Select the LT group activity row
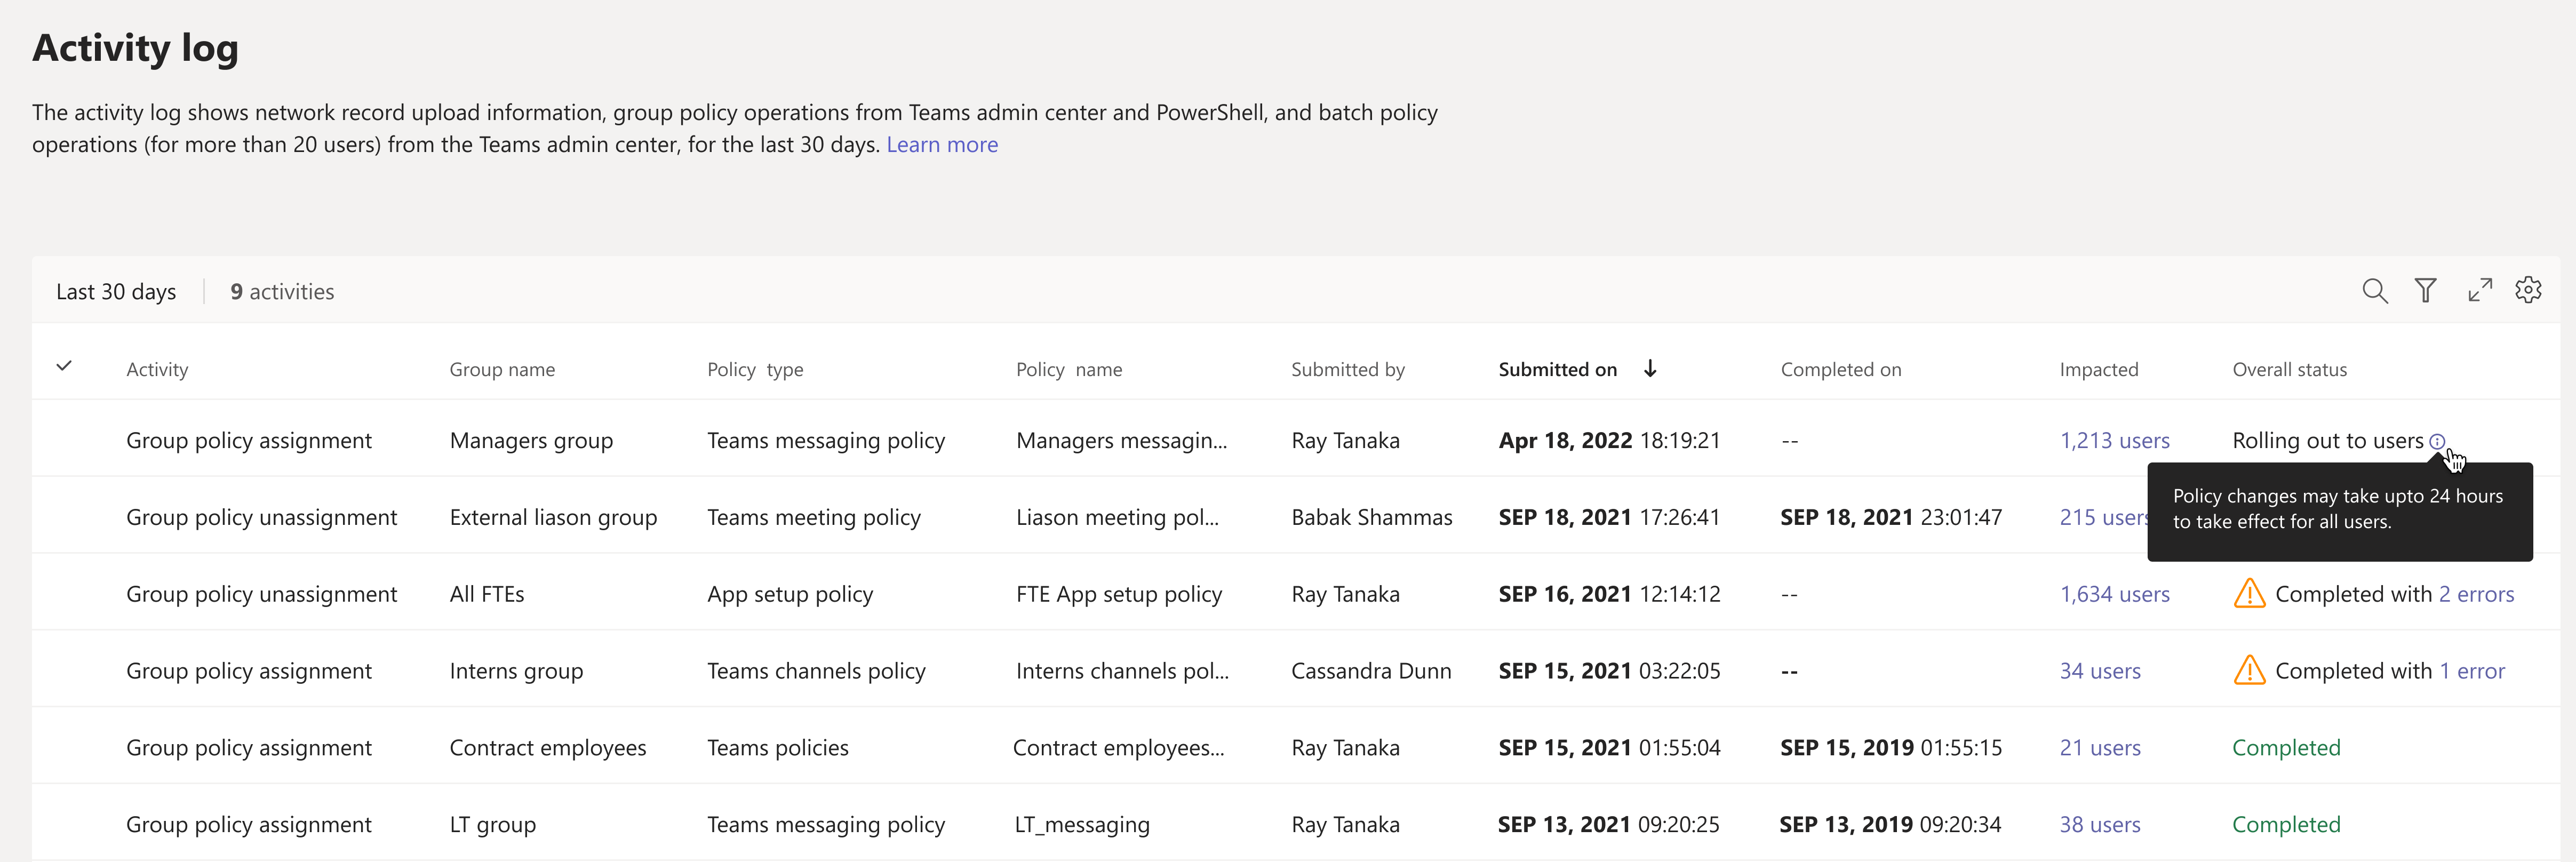This screenshot has height=862, width=2576. click(492, 825)
